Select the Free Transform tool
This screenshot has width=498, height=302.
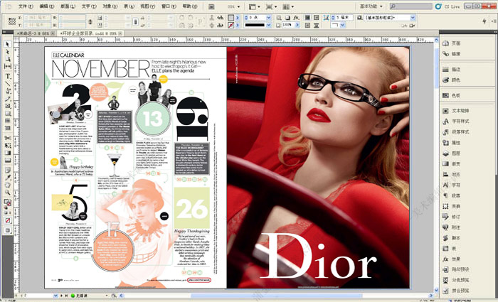pyautogui.click(x=8, y=146)
